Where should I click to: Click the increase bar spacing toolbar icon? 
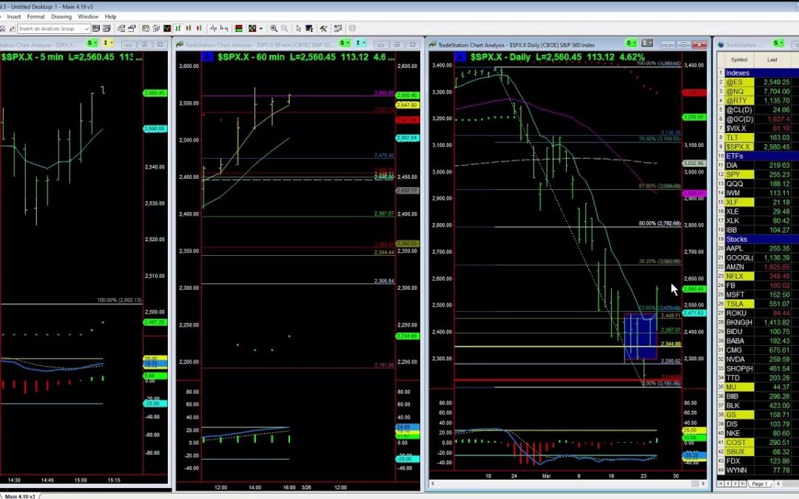224,29
